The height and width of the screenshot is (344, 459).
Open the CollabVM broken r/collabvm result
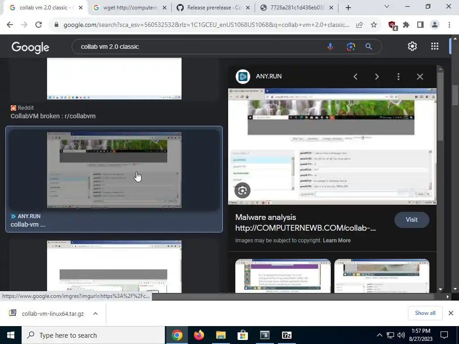pyautogui.click(x=53, y=116)
